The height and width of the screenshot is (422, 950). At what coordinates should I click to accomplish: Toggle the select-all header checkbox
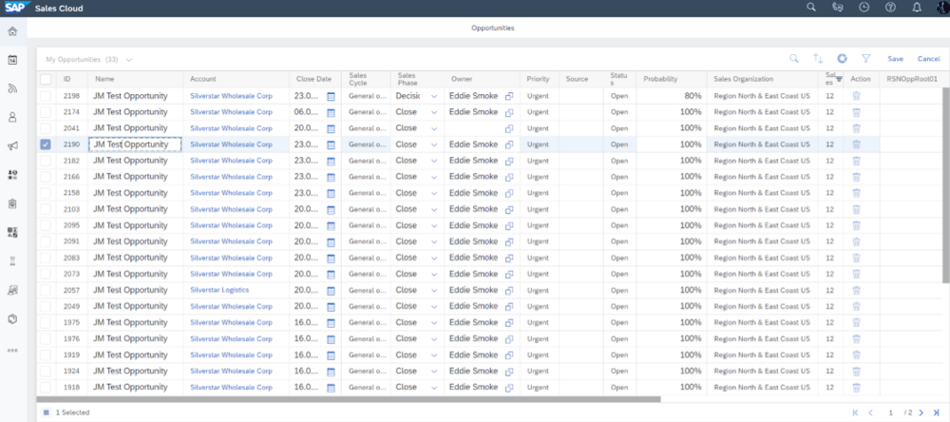click(46, 80)
